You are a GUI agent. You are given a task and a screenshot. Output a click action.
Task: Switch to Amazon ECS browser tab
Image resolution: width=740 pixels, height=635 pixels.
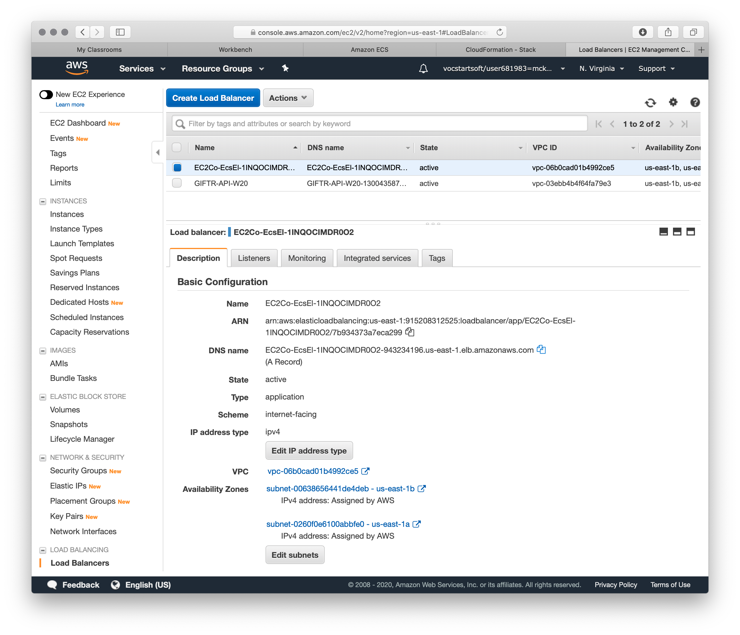(369, 50)
